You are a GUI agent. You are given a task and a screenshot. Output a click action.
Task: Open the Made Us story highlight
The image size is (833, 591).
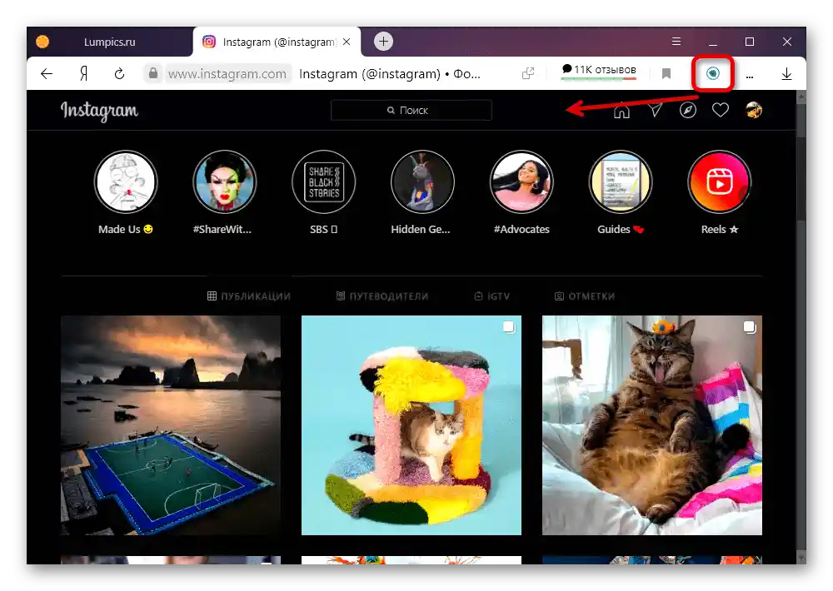126,182
